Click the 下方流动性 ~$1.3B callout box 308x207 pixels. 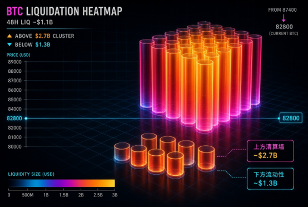click(270, 179)
